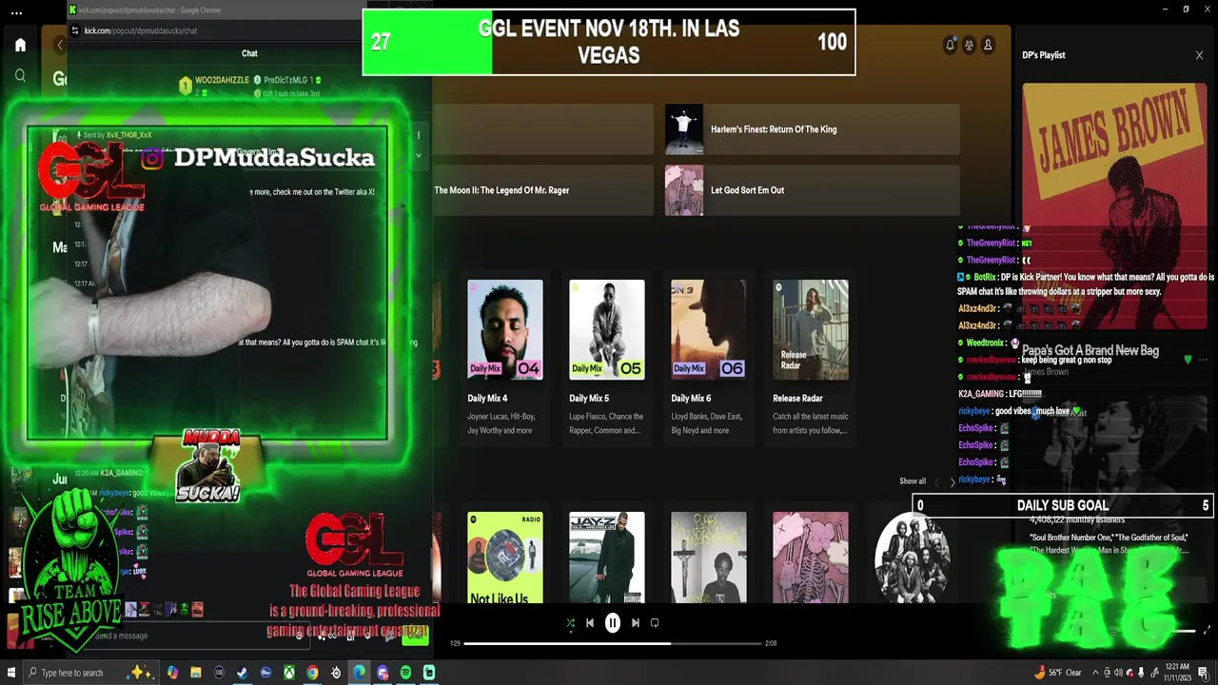1218x685 pixels.
Task: Open site info icon in Kick address bar
Action: (x=76, y=30)
